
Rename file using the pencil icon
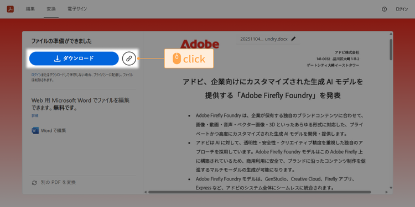293,39
